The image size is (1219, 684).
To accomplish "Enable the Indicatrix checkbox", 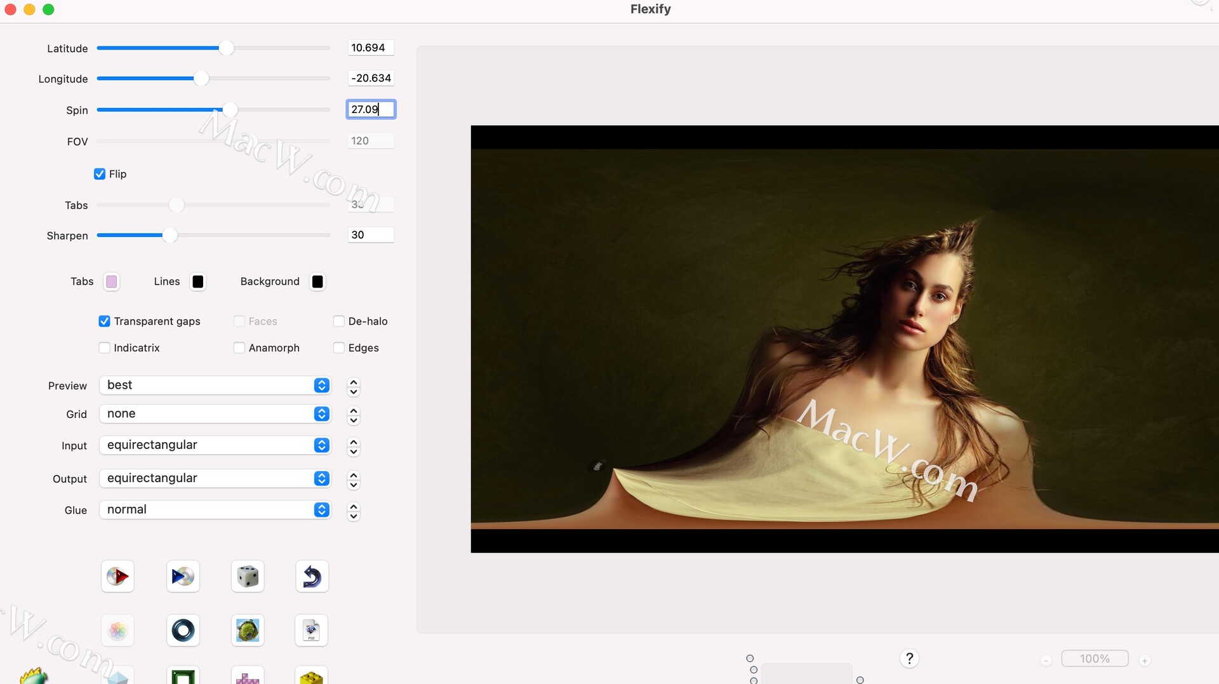I will [105, 348].
